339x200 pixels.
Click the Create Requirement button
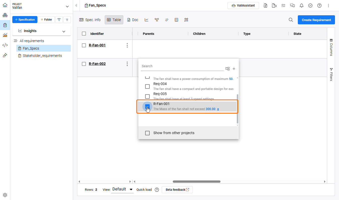(316, 20)
